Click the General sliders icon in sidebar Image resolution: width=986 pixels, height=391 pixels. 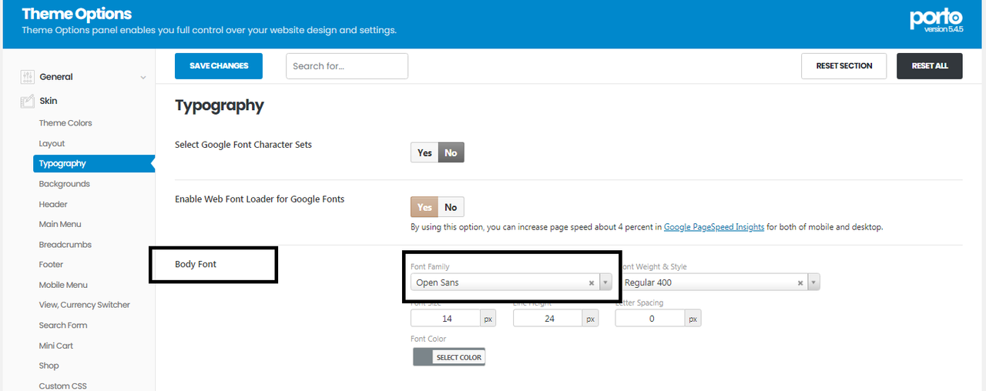coord(28,77)
